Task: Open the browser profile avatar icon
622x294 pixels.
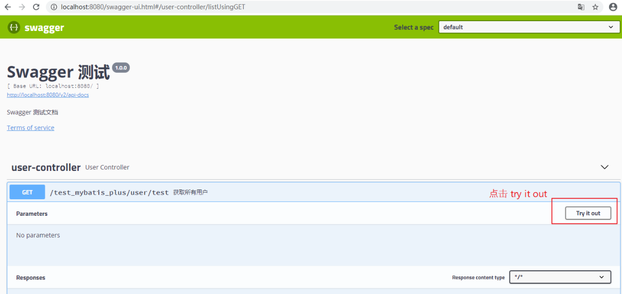Action: (613, 7)
